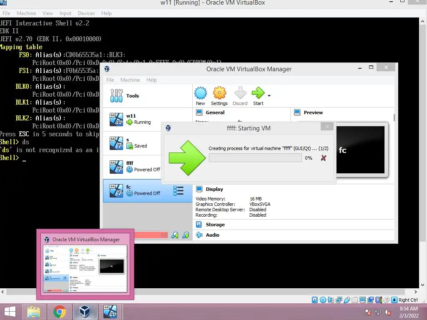Click audio indicator in VM status bar
The height and width of the screenshot is (320, 427).
pos(331,300)
